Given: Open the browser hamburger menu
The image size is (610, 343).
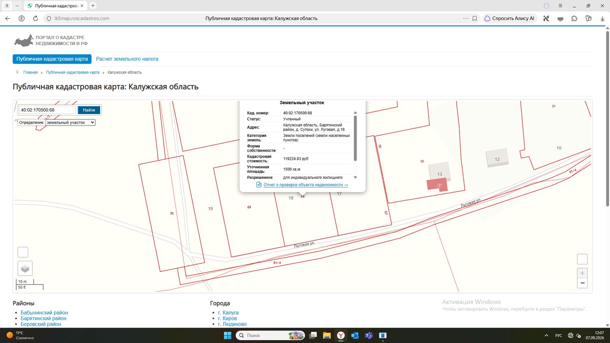Looking at the screenshot, I should 560,6.
